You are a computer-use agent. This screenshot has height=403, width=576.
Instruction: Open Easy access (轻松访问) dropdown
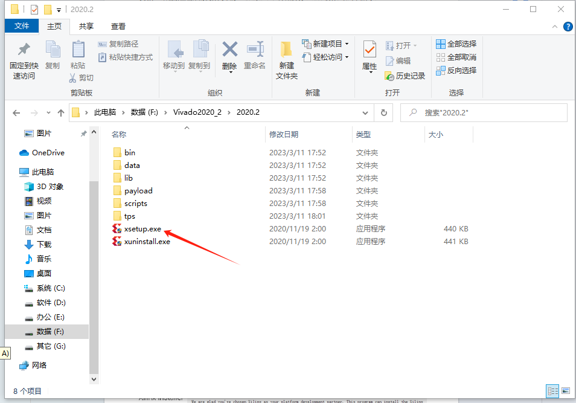(x=347, y=57)
